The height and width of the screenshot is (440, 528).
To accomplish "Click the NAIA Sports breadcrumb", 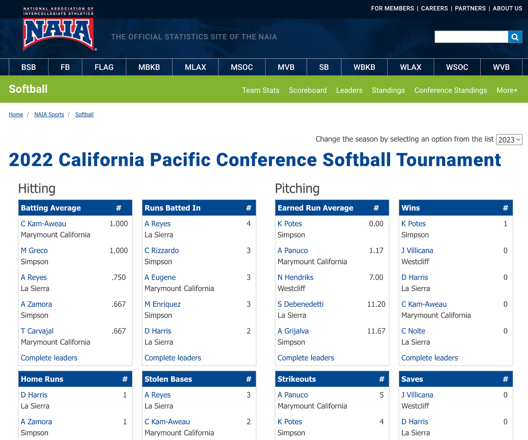I will coord(49,114).
